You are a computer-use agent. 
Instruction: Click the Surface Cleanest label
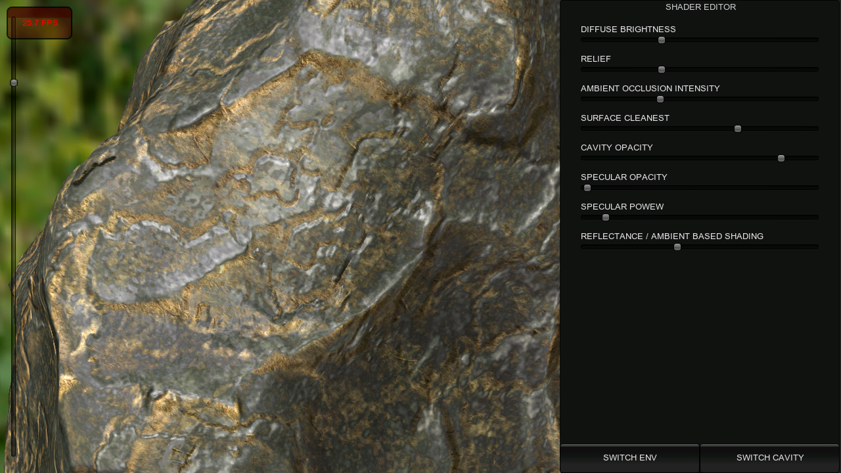pyautogui.click(x=625, y=118)
